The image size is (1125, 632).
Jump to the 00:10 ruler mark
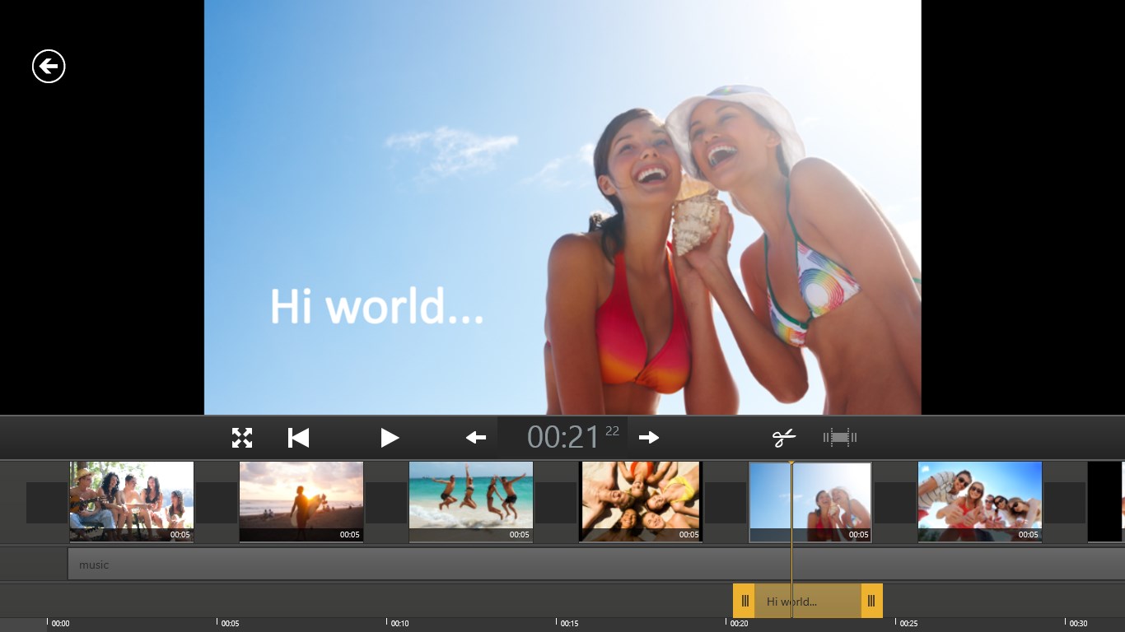(x=399, y=624)
